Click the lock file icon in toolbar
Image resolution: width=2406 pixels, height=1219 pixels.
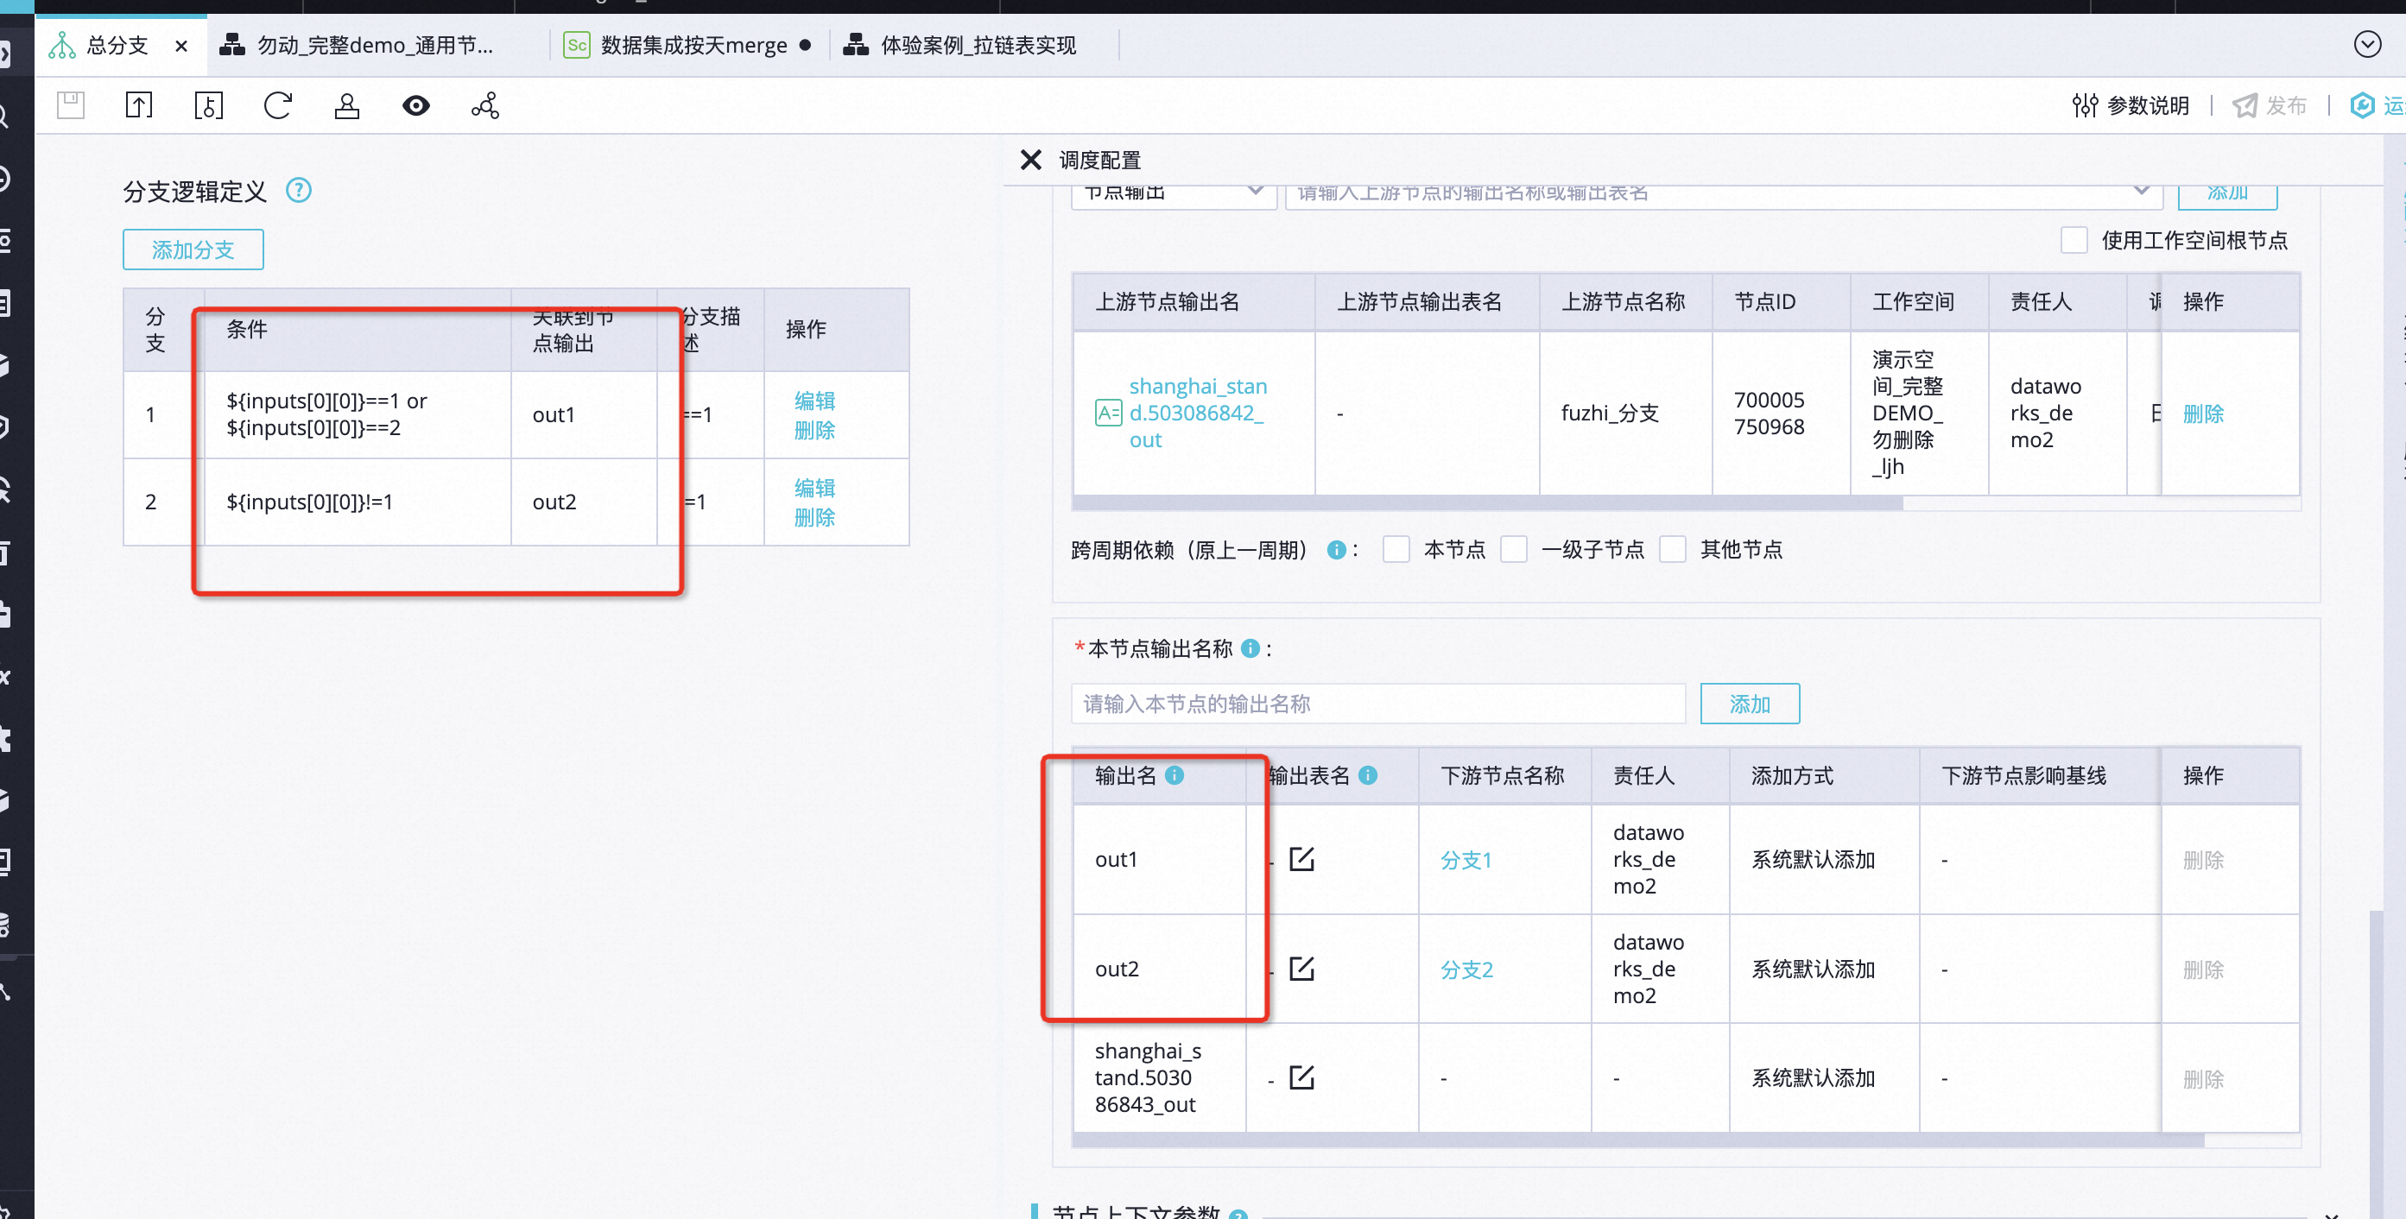pos(208,104)
